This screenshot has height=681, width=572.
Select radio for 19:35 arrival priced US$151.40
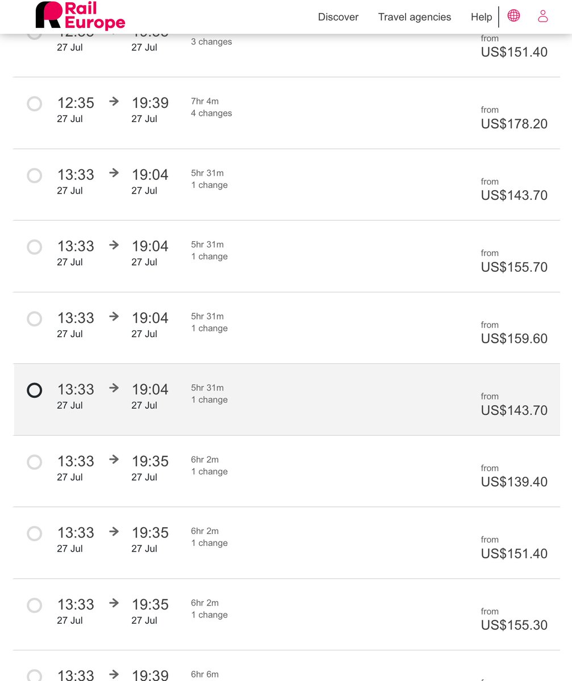[35, 533]
